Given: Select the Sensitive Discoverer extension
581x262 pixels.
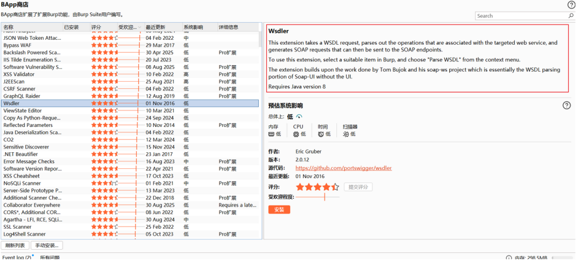Looking at the screenshot, I should [130, 147].
